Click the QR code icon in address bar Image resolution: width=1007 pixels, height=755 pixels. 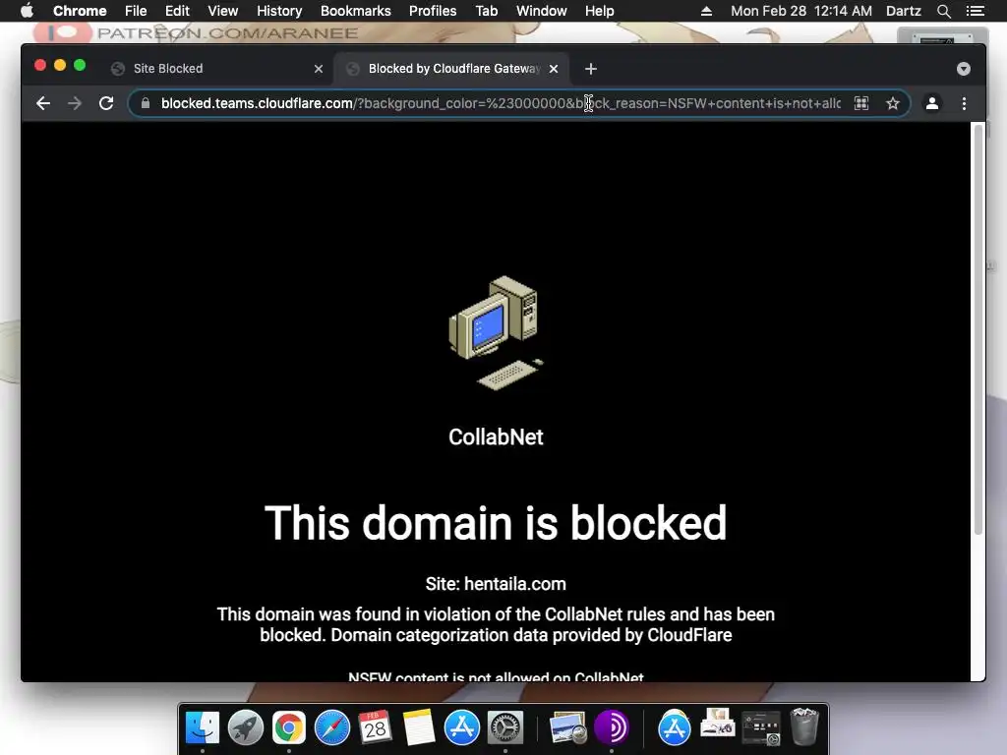click(x=861, y=103)
